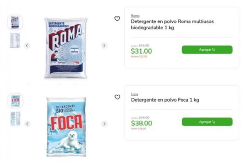Click the $31.00 Roma price

coord(141,51)
